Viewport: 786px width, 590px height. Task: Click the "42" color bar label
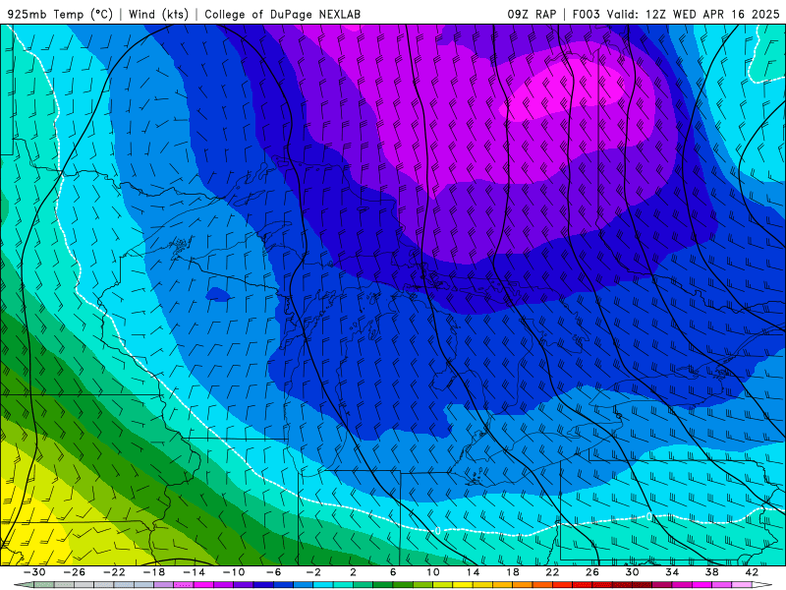pyautogui.click(x=752, y=572)
